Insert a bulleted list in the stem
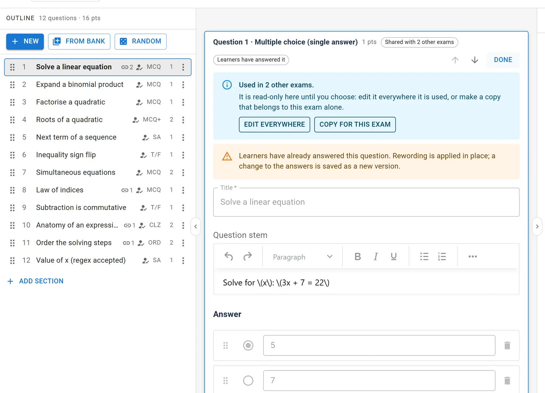The width and height of the screenshot is (545, 393). 424,257
